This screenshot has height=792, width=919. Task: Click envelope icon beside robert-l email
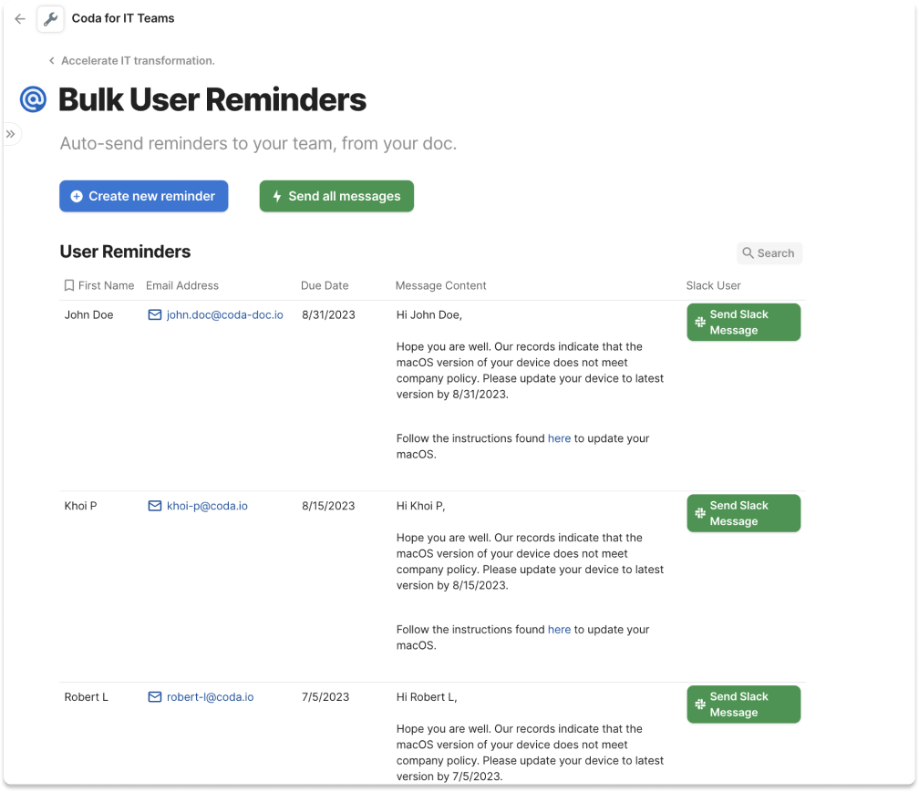tap(155, 697)
